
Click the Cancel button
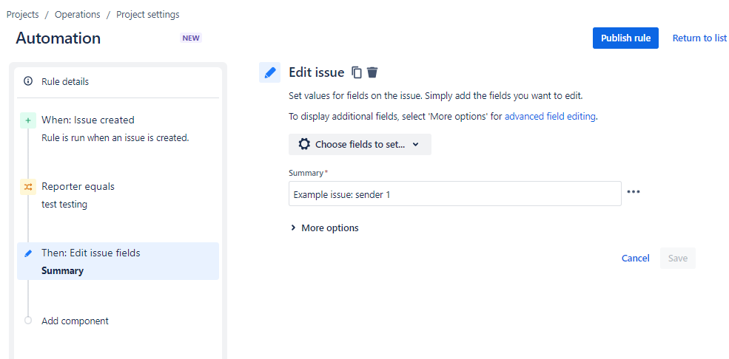click(636, 259)
